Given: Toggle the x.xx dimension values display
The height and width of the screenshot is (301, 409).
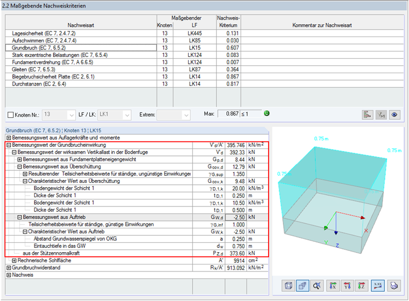Looking at the screenshot, I should [378, 286].
